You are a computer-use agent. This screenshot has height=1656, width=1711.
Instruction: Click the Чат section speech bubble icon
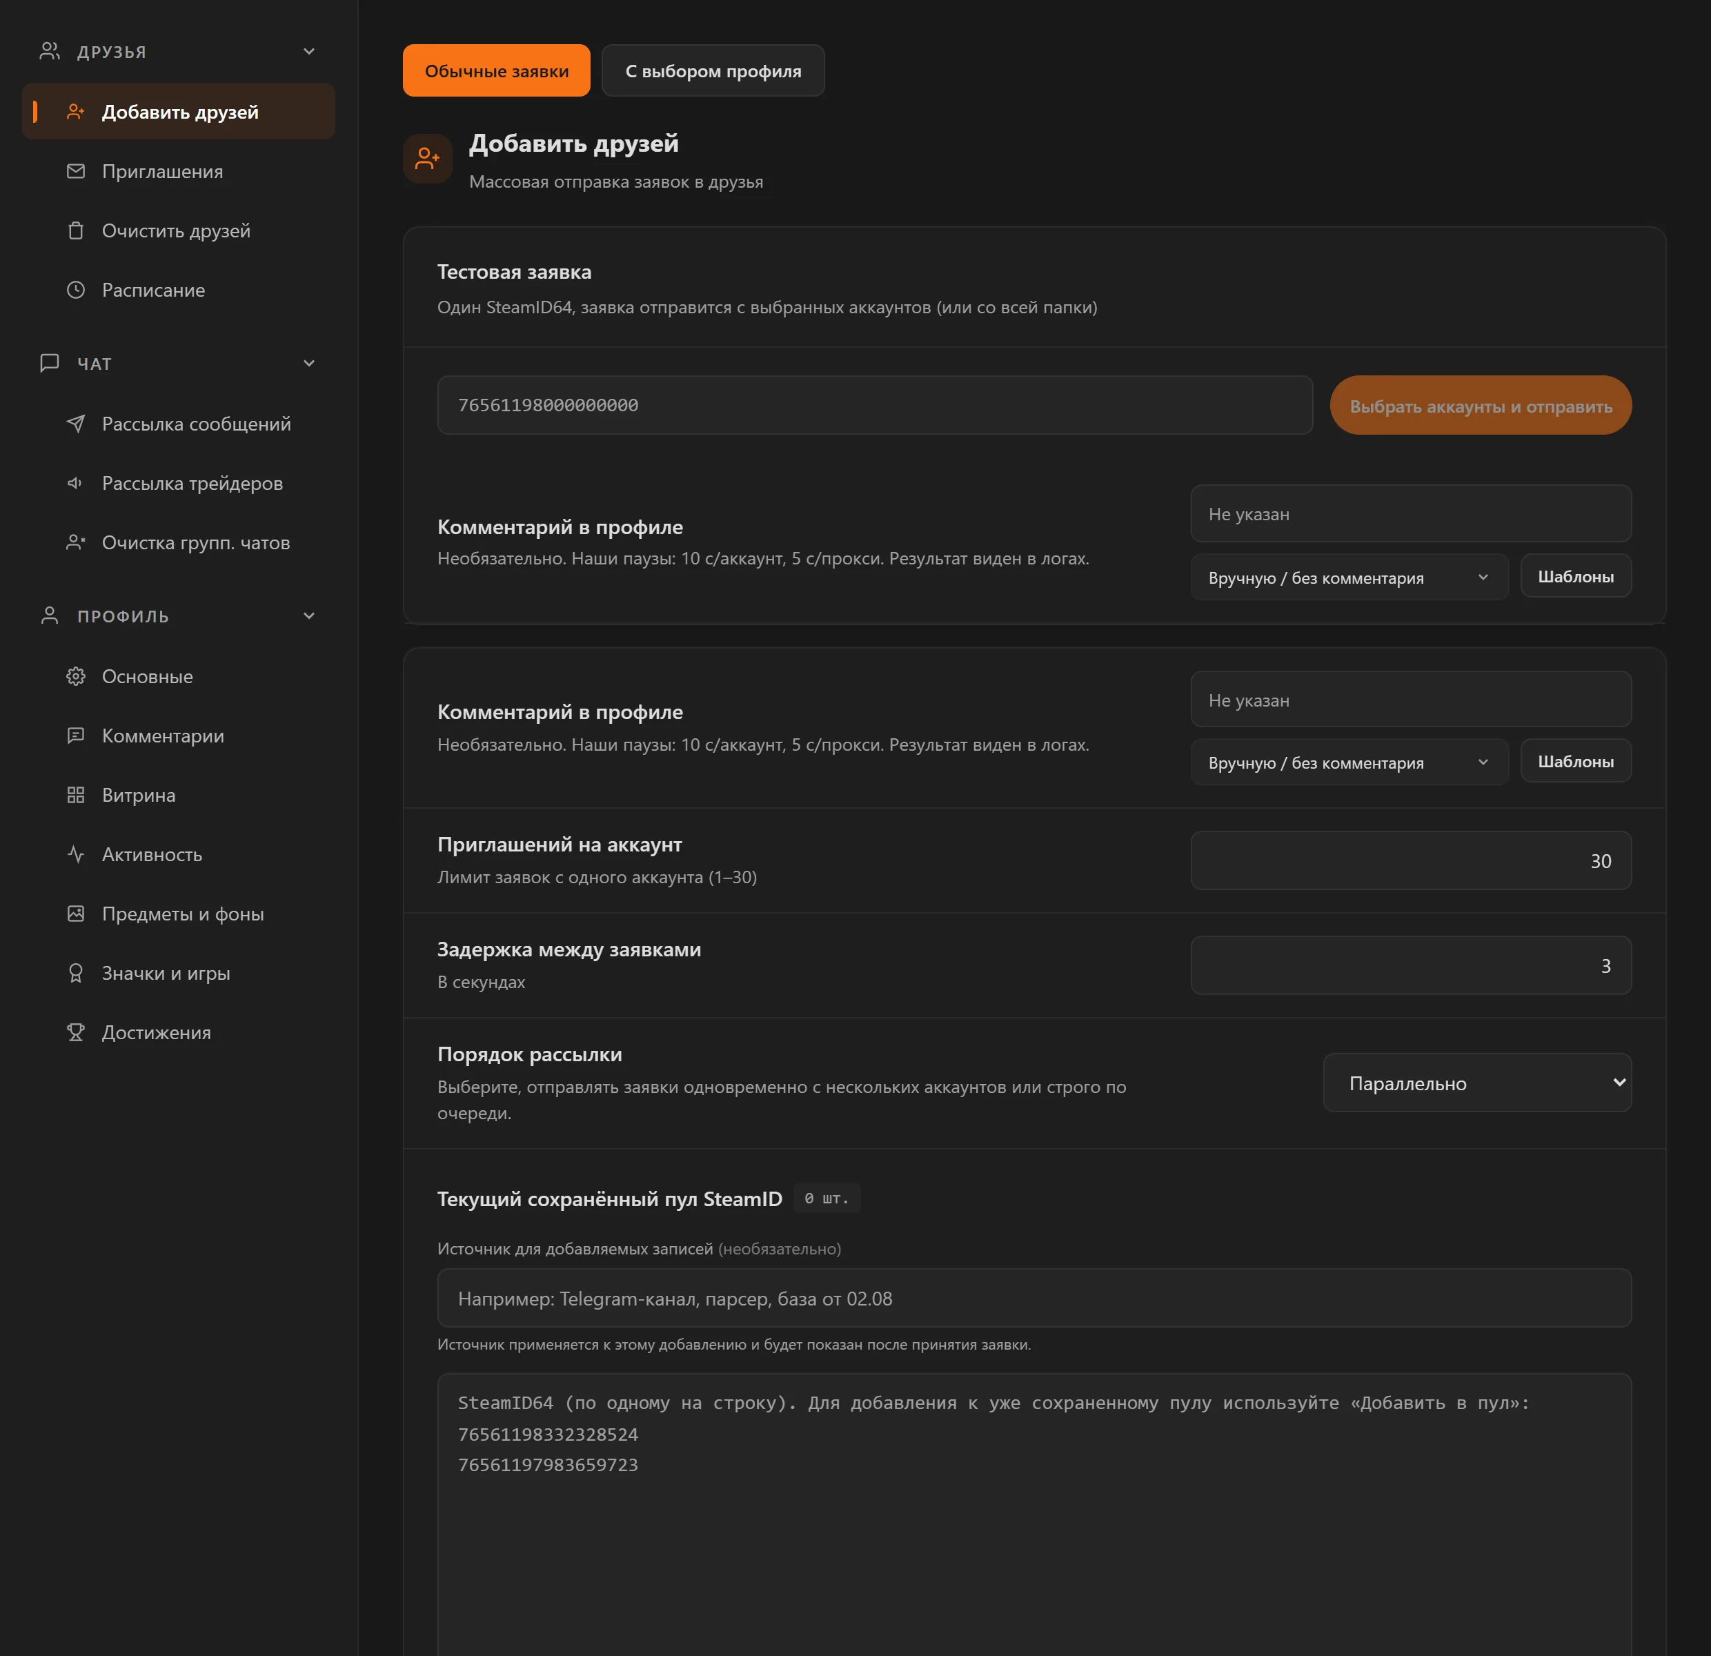pyautogui.click(x=50, y=363)
